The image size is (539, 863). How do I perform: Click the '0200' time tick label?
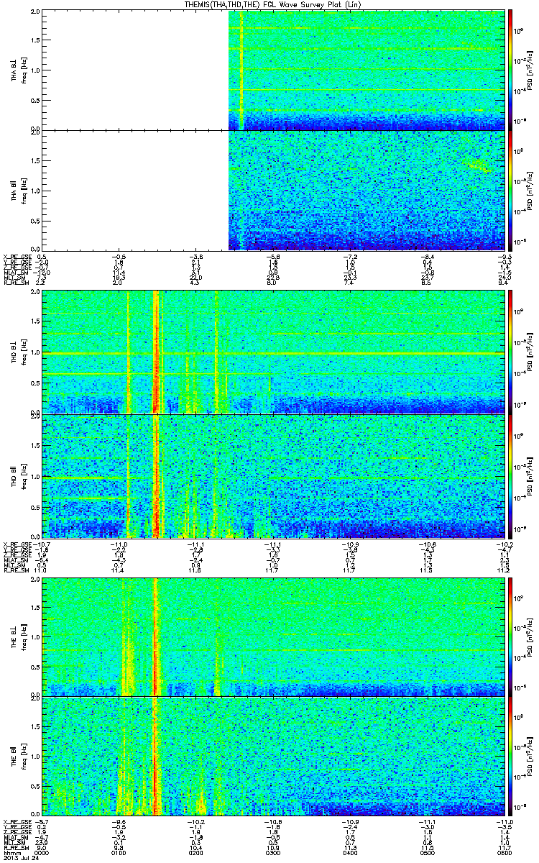click(x=196, y=853)
